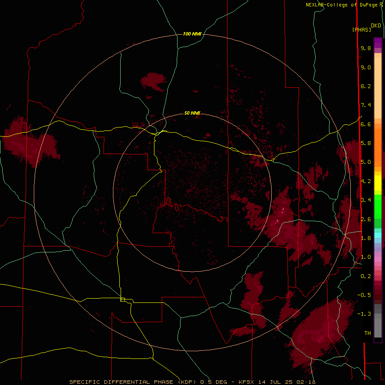
Task: Select the 1.0 scale value
Action: pos(366,257)
